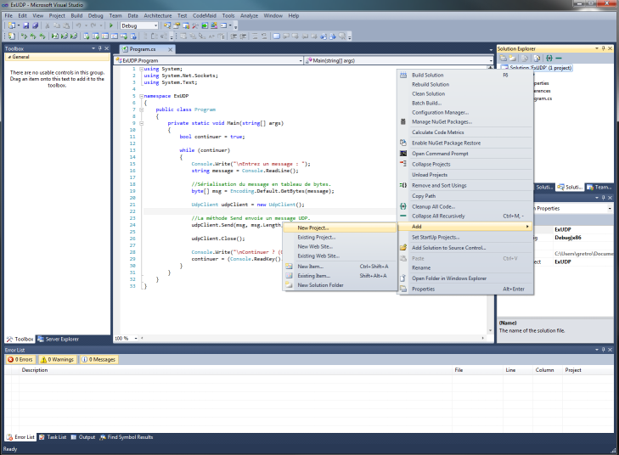This screenshot has height=455, width=619.
Task: Choose Rebuild Solution in the context menu
Action: click(x=430, y=85)
